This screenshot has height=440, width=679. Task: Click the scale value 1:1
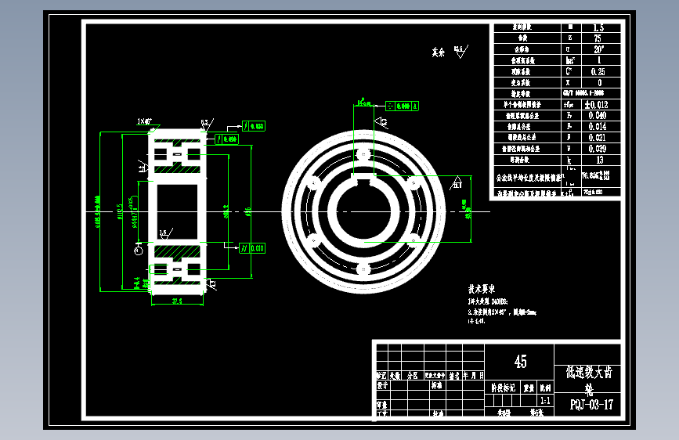(545, 400)
